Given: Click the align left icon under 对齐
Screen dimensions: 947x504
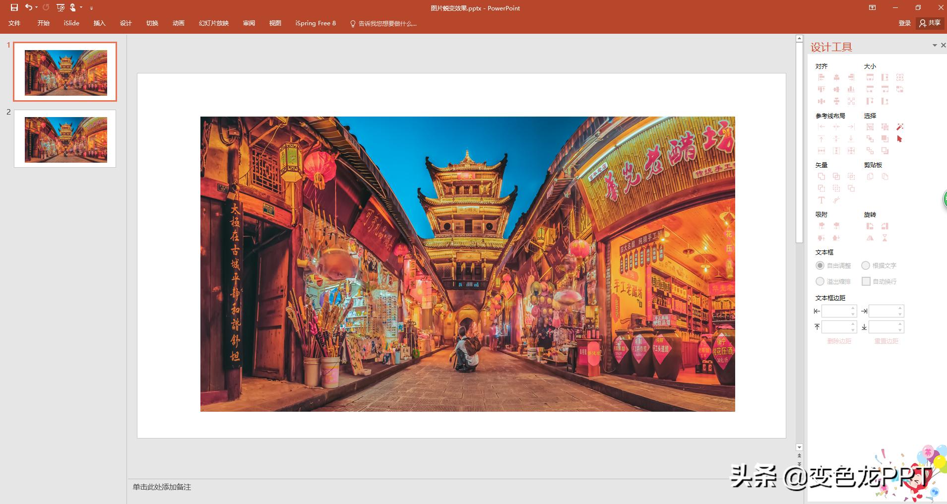Looking at the screenshot, I should point(821,77).
